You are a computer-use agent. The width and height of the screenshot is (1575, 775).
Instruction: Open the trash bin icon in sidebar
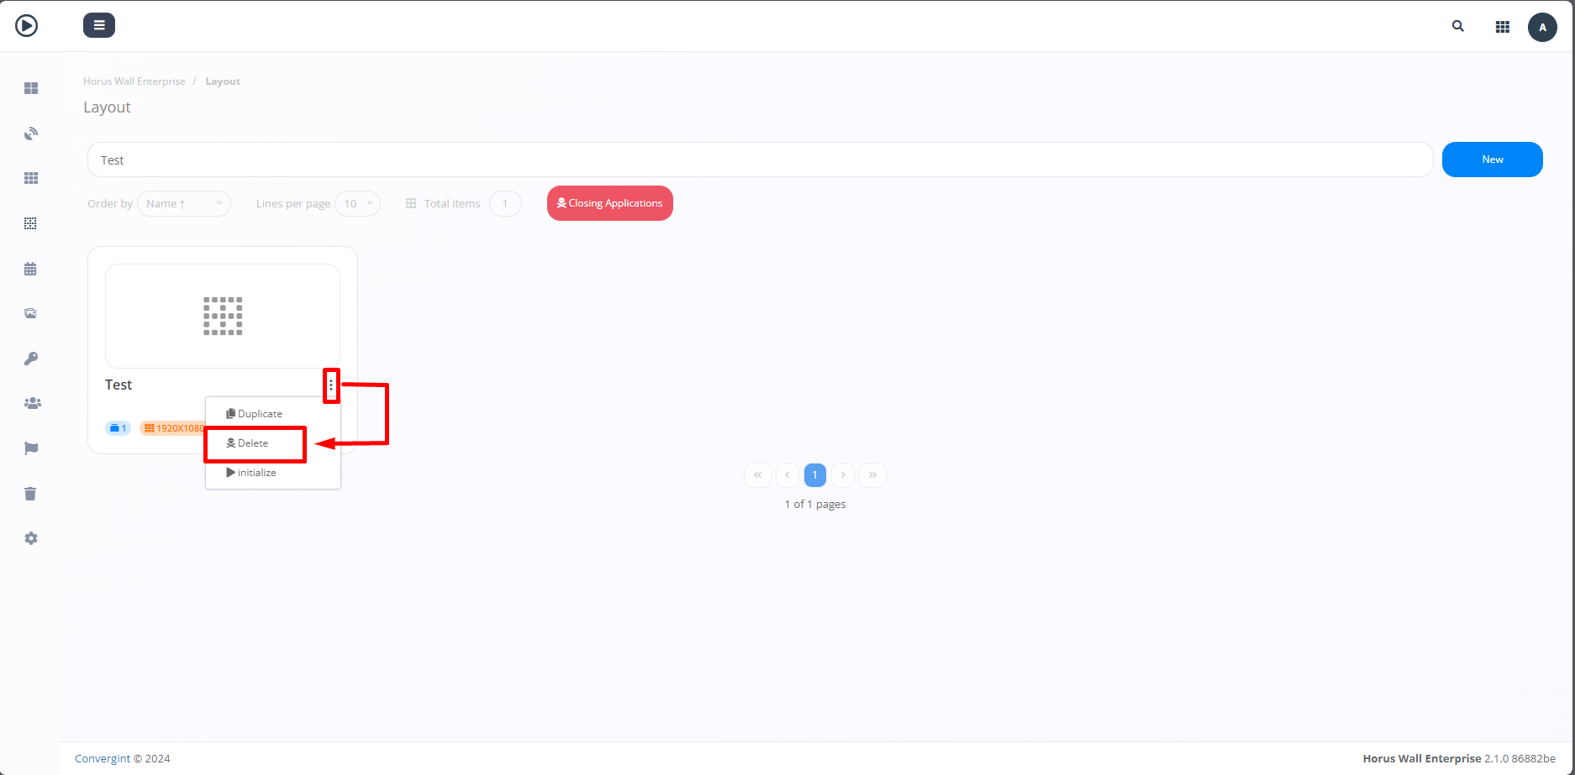click(31, 494)
